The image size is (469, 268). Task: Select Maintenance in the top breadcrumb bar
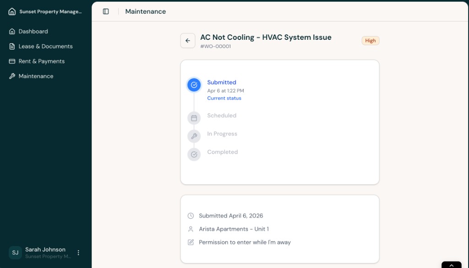coord(145,11)
